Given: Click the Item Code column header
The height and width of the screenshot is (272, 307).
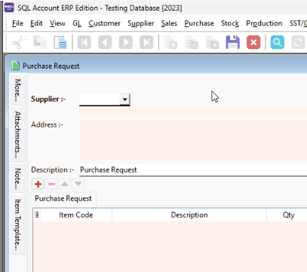Looking at the screenshot, I should pyautogui.click(x=76, y=215).
